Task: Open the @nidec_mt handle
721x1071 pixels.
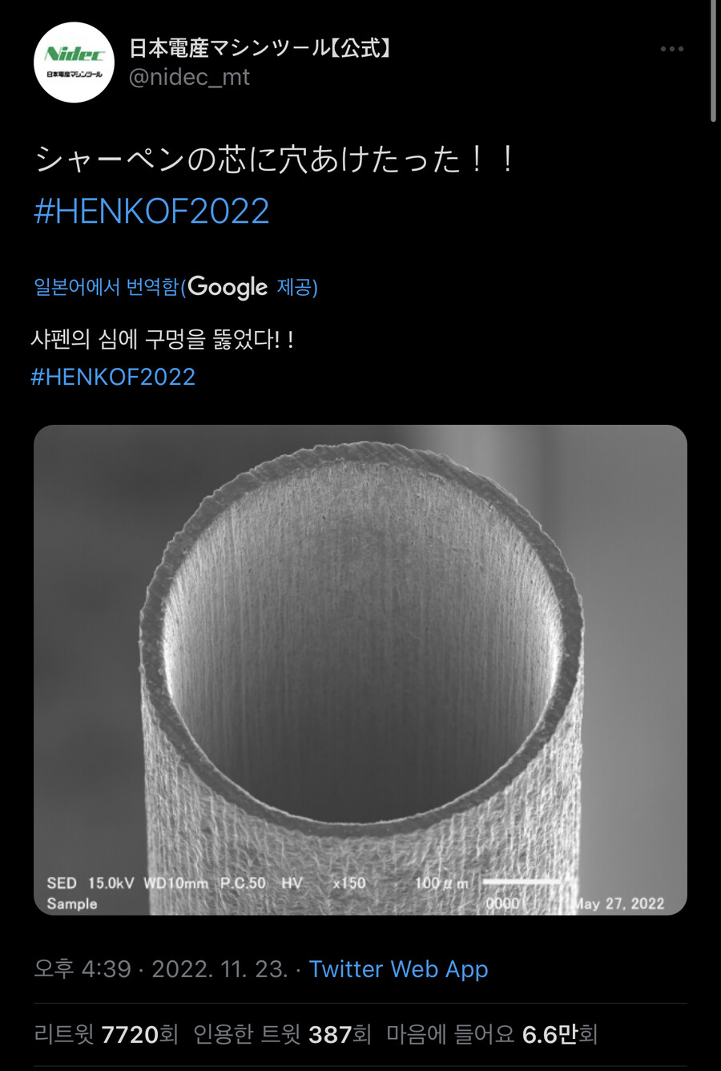Action: click(189, 77)
